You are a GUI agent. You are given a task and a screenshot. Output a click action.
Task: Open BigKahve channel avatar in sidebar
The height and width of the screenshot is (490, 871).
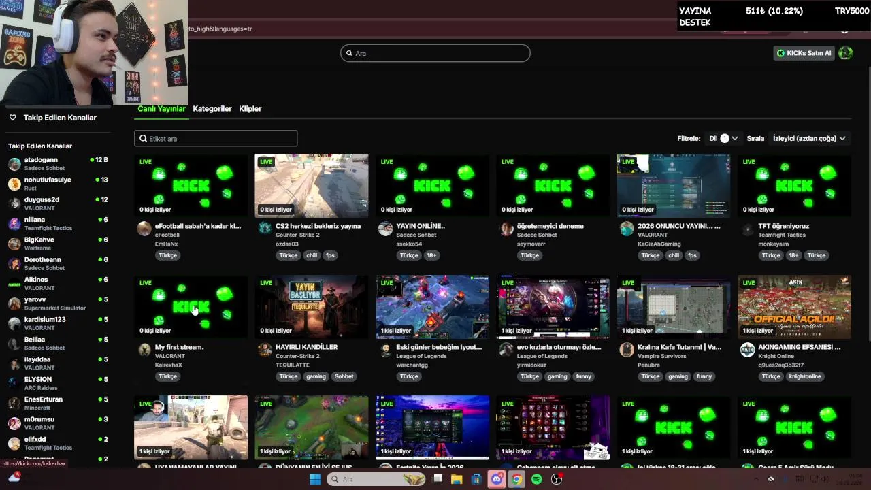pos(14,244)
